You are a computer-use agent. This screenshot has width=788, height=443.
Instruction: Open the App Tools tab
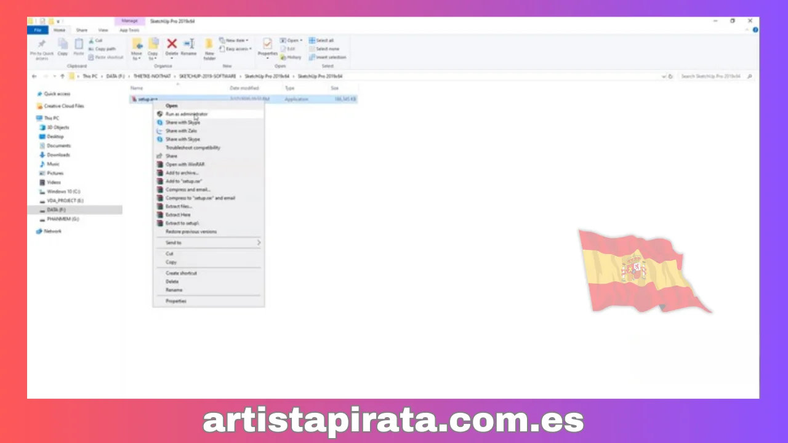129,30
